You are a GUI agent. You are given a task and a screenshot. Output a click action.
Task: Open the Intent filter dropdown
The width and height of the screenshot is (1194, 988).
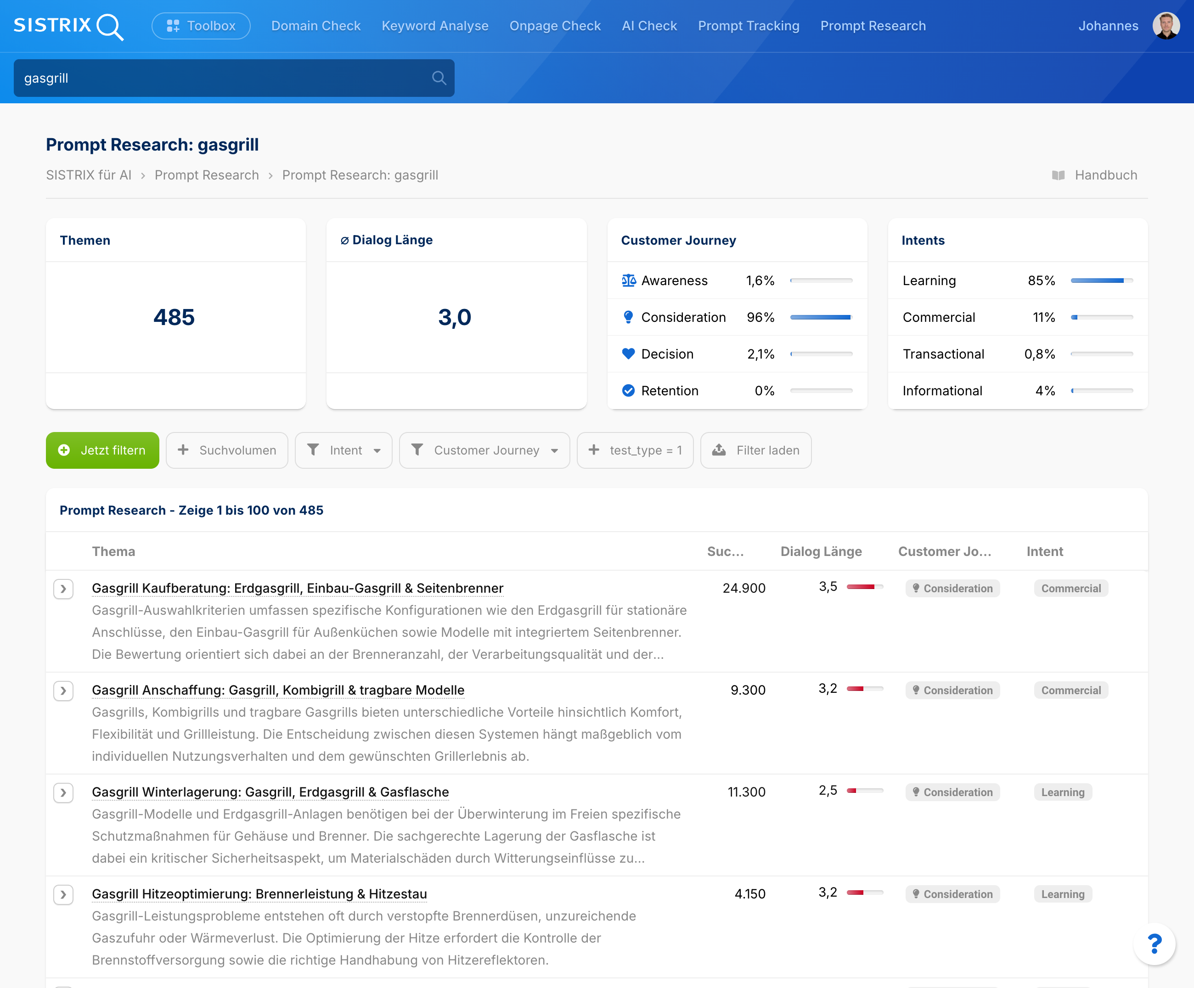tap(344, 450)
